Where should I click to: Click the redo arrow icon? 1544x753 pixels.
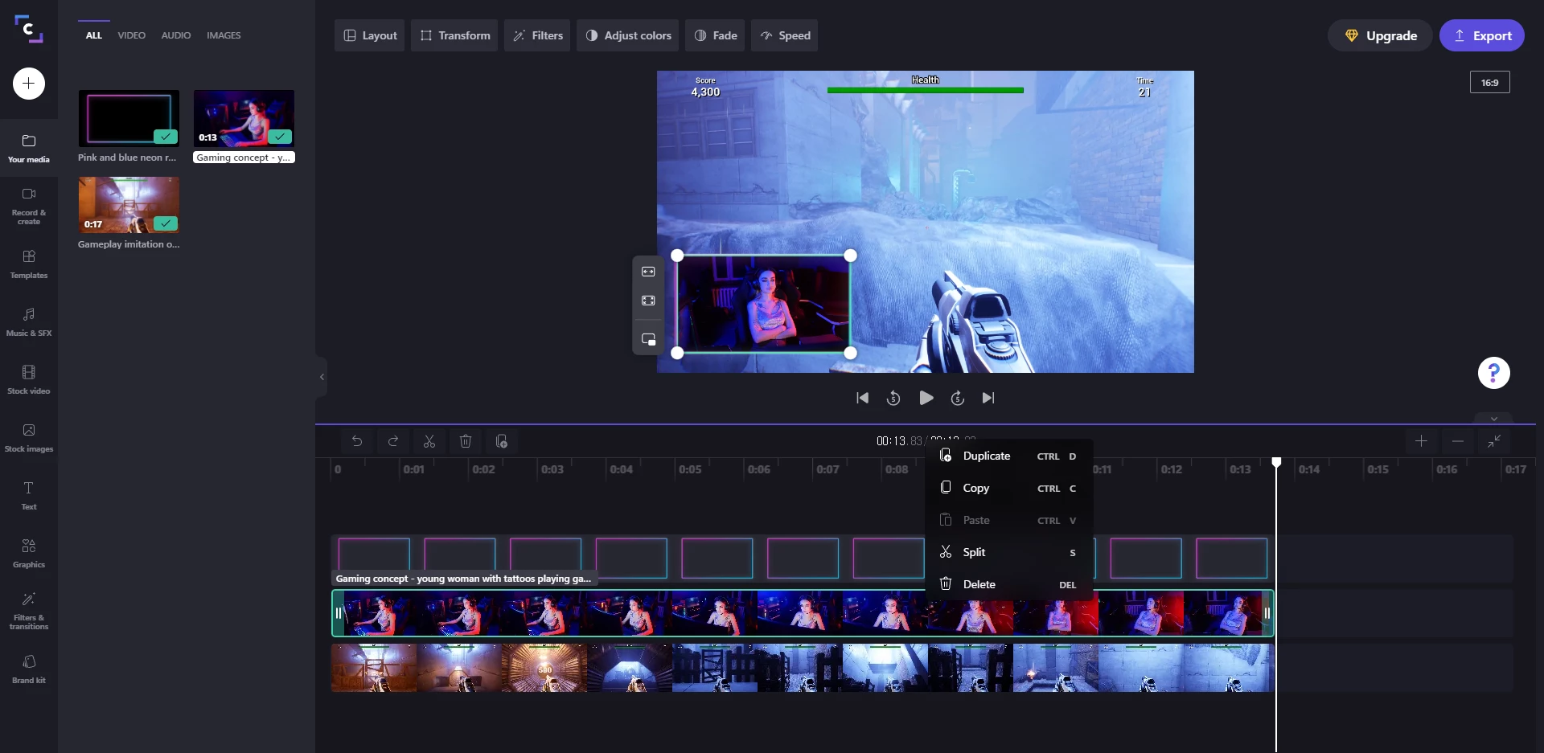(x=392, y=441)
